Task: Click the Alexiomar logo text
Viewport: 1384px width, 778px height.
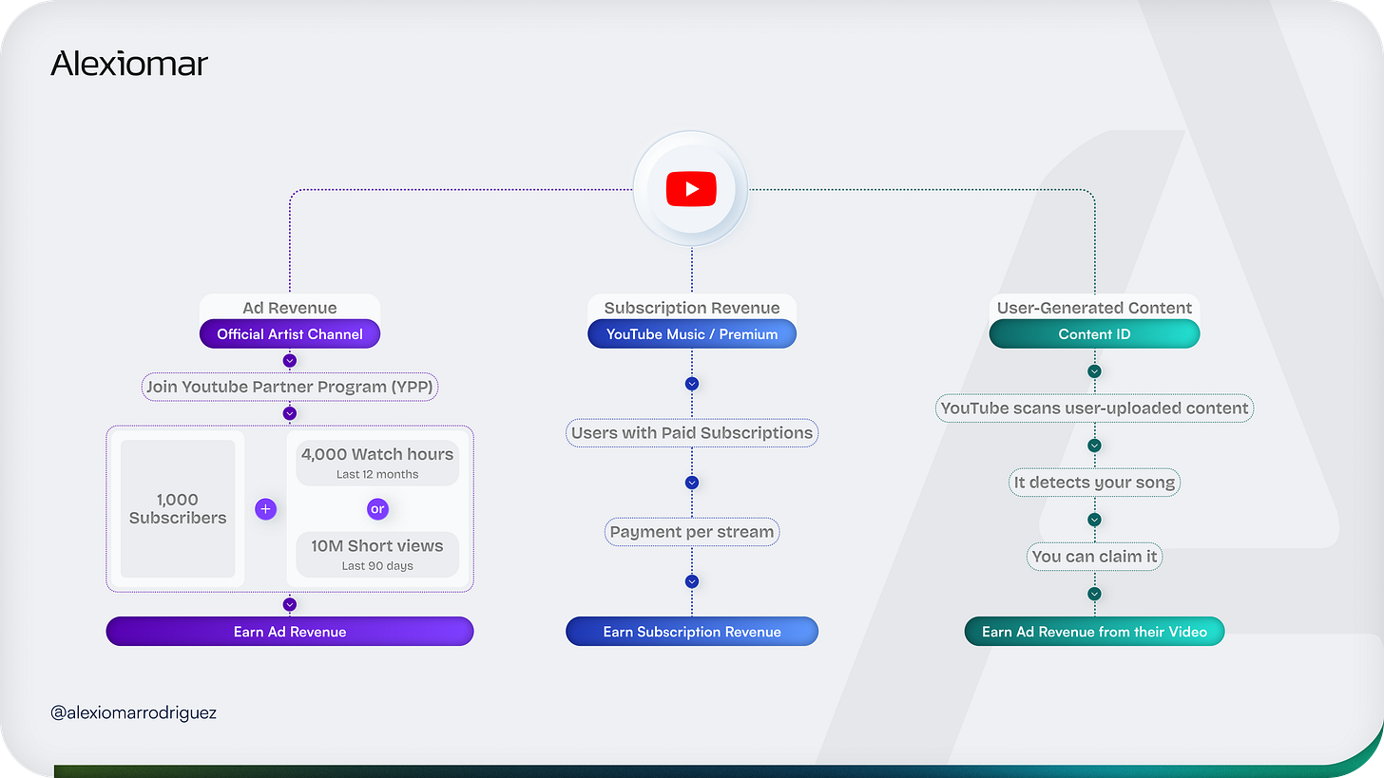Action: click(x=129, y=64)
